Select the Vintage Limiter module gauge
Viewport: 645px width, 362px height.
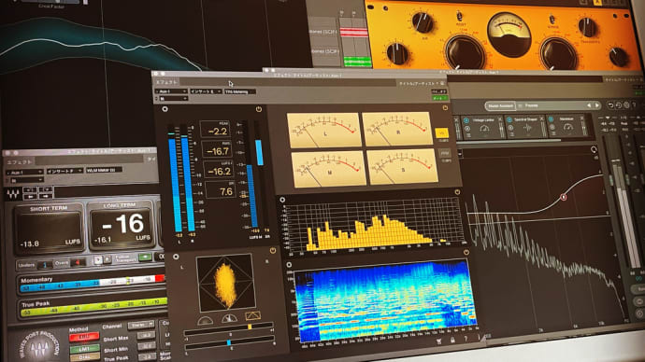point(484,129)
